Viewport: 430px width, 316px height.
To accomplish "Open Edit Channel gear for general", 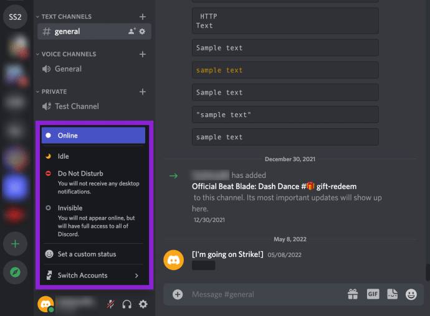I will (142, 32).
